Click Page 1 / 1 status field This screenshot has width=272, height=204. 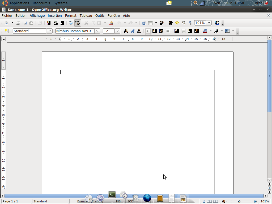click(11, 201)
